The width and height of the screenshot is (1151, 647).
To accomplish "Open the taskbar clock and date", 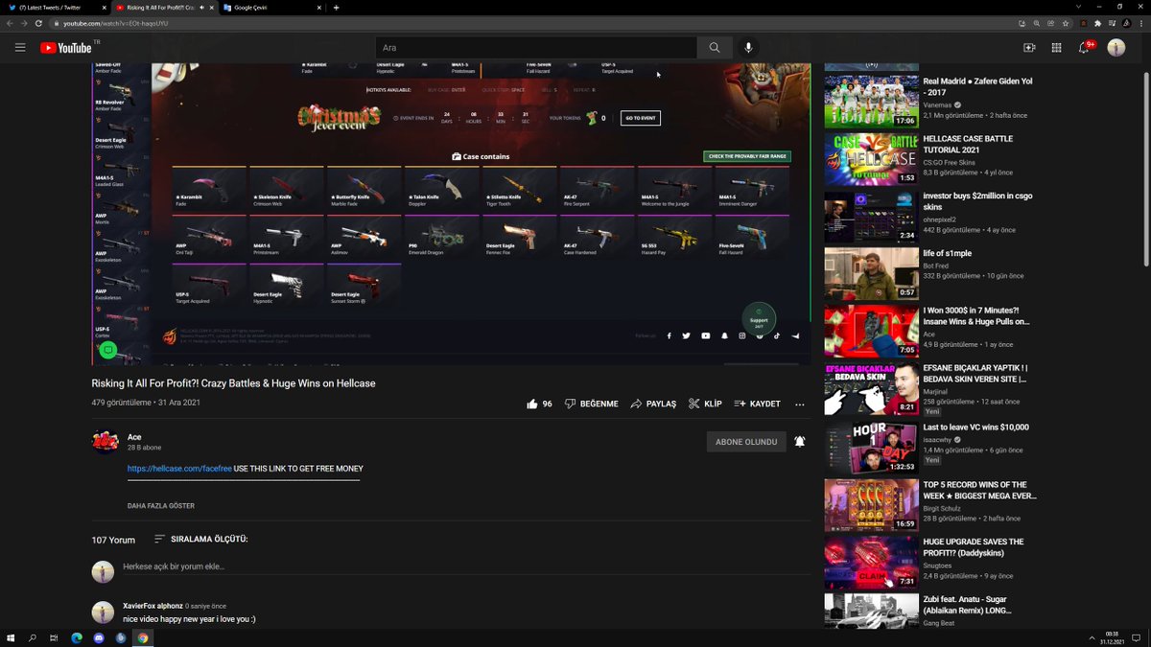I will (x=1112, y=637).
